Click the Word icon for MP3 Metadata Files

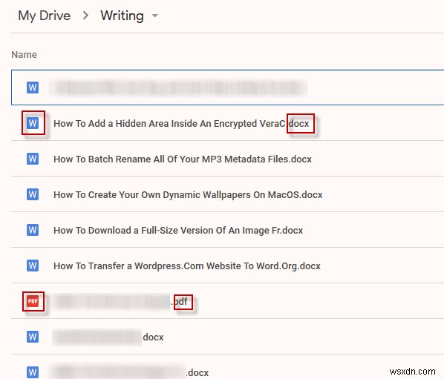33,159
